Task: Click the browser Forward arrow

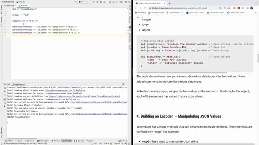Action: [x=140, y=8]
